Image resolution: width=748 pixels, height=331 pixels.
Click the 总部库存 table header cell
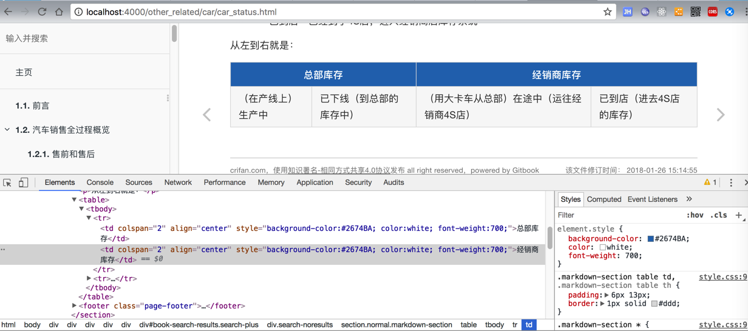[323, 75]
